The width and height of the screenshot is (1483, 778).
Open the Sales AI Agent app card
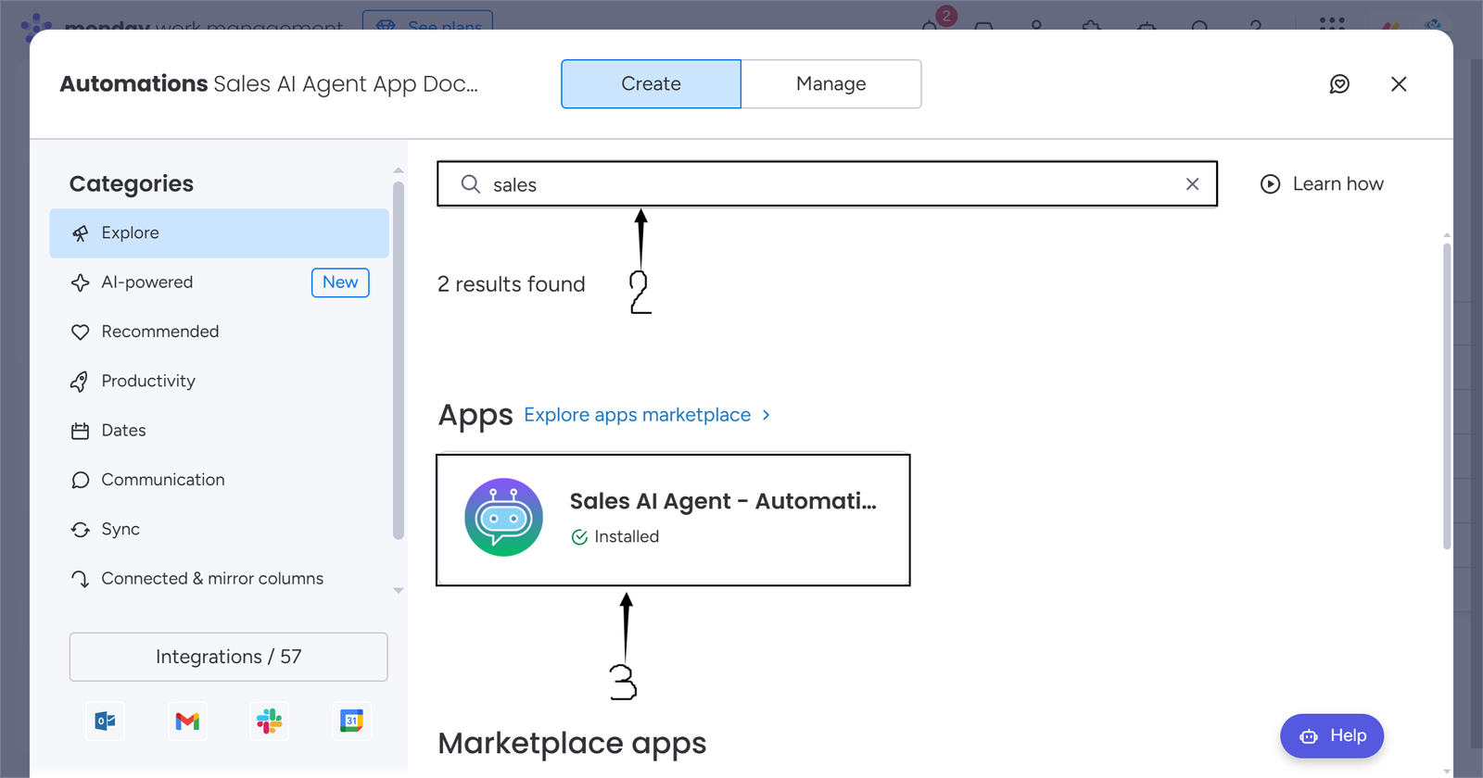[673, 520]
